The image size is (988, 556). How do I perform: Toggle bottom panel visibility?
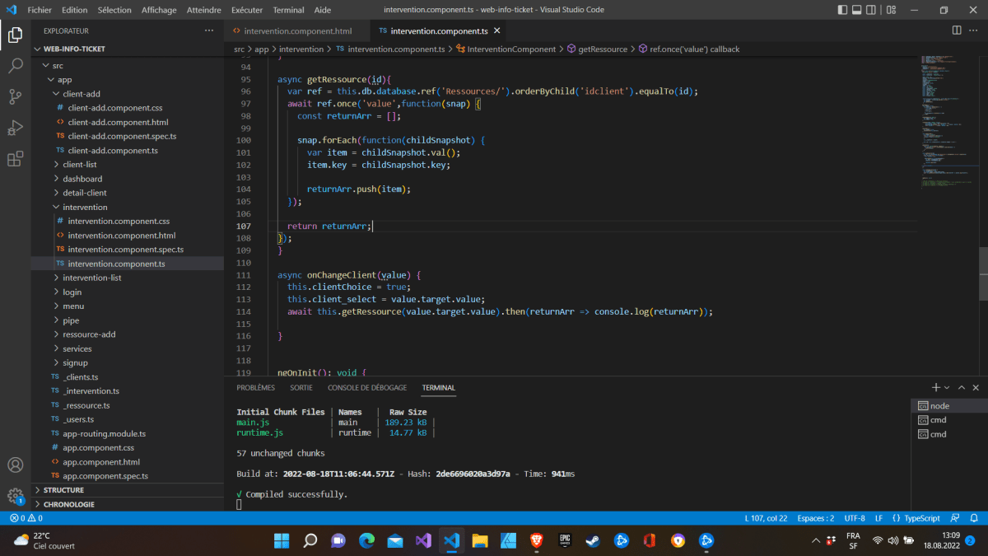[856, 10]
